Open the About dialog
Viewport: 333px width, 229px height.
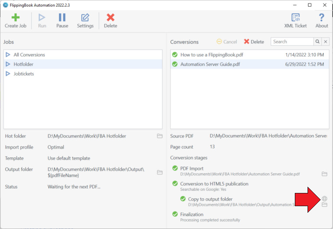click(322, 21)
